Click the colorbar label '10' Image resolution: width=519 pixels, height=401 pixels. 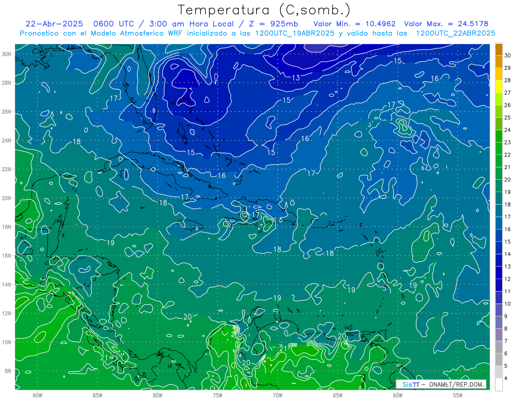[x=507, y=304]
